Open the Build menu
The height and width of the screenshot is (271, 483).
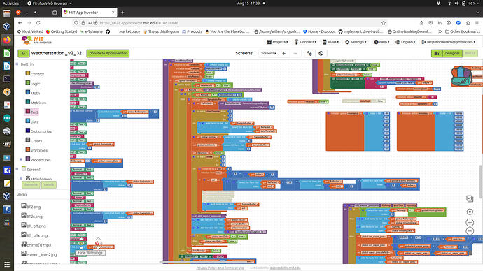[x=330, y=42]
